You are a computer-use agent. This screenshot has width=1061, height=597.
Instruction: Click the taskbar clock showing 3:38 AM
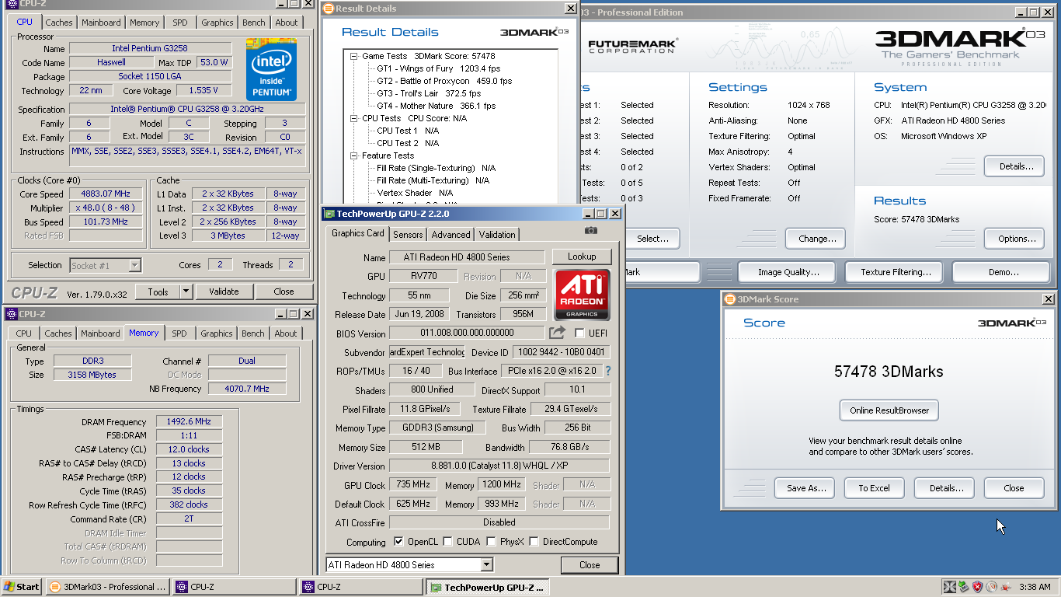1035,587
